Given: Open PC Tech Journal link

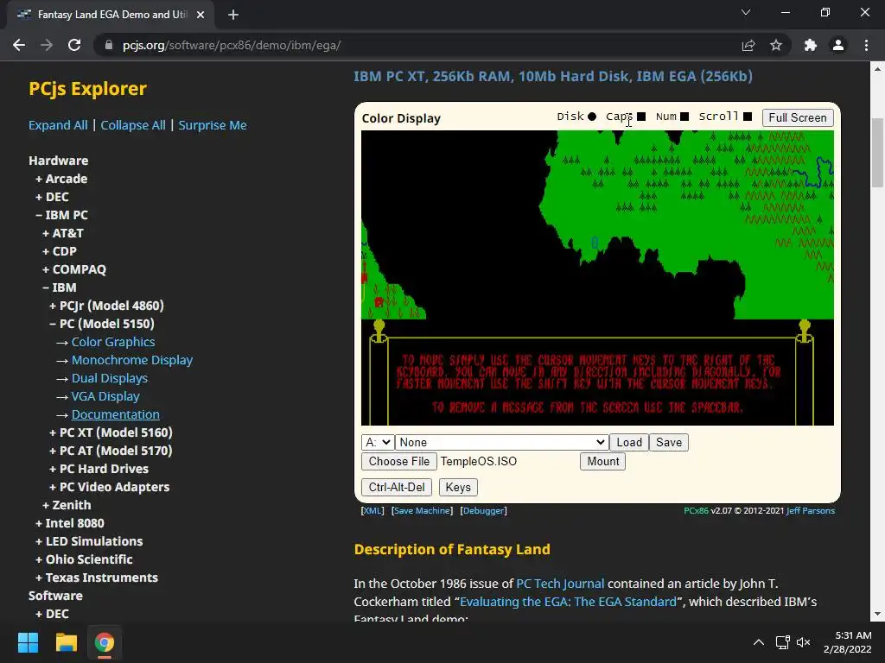Looking at the screenshot, I should pyautogui.click(x=560, y=584).
